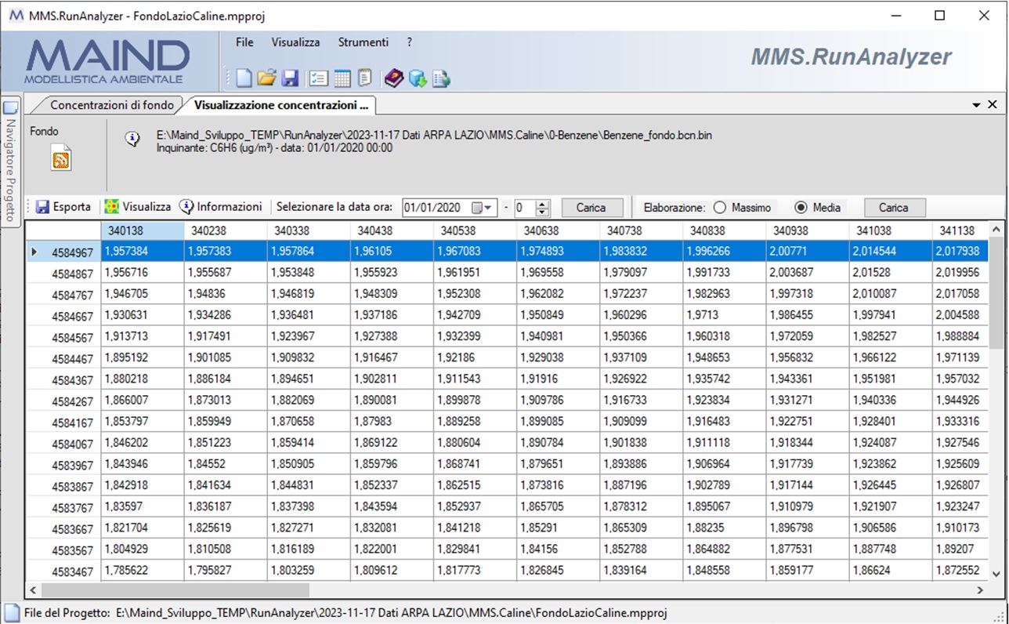Select column header 340538
Screen dimensions: 1009x624
click(x=476, y=231)
